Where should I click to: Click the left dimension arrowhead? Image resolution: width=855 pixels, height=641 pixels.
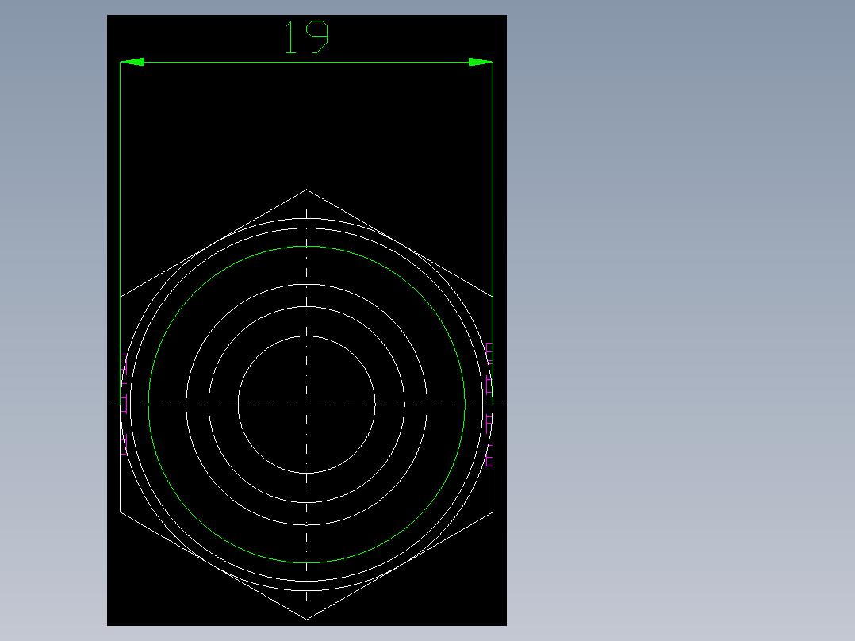coord(132,62)
